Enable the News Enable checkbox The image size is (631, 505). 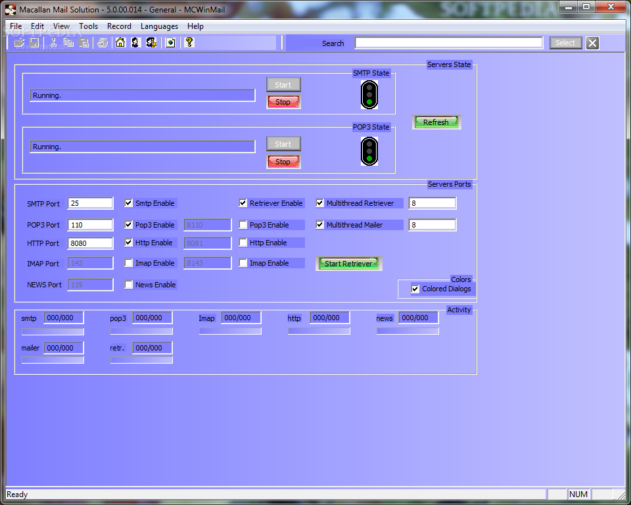tap(128, 285)
